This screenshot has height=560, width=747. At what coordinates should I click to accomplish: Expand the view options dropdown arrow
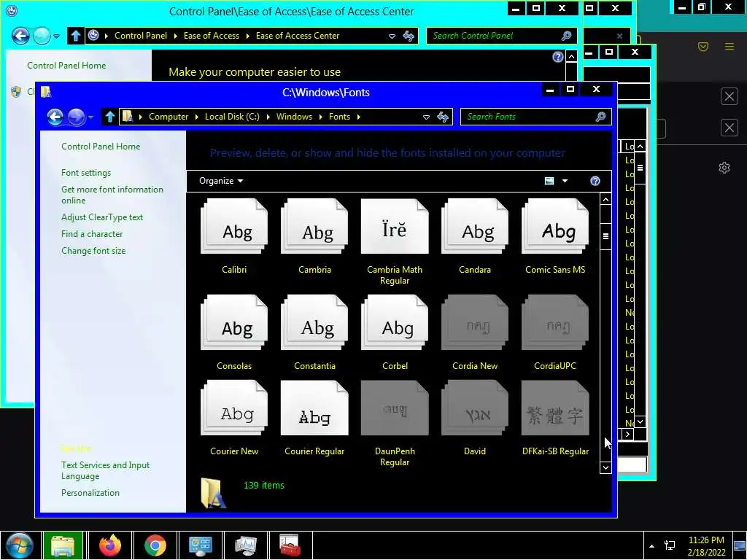point(565,181)
